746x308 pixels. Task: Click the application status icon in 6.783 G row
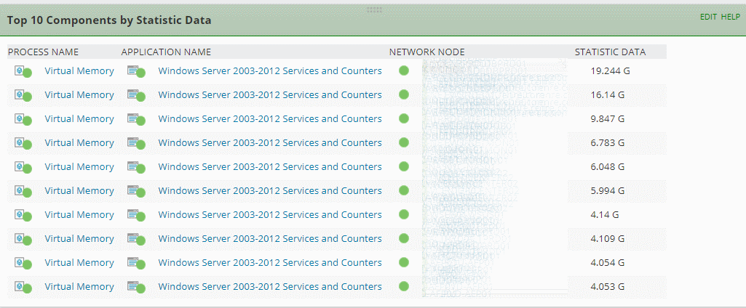136,143
